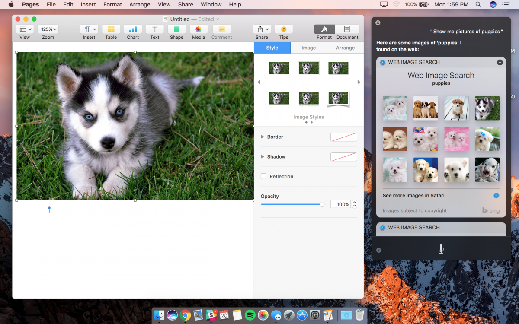519x324 pixels.
Task: Insert a Text box from toolbar
Action: point(155,29)
